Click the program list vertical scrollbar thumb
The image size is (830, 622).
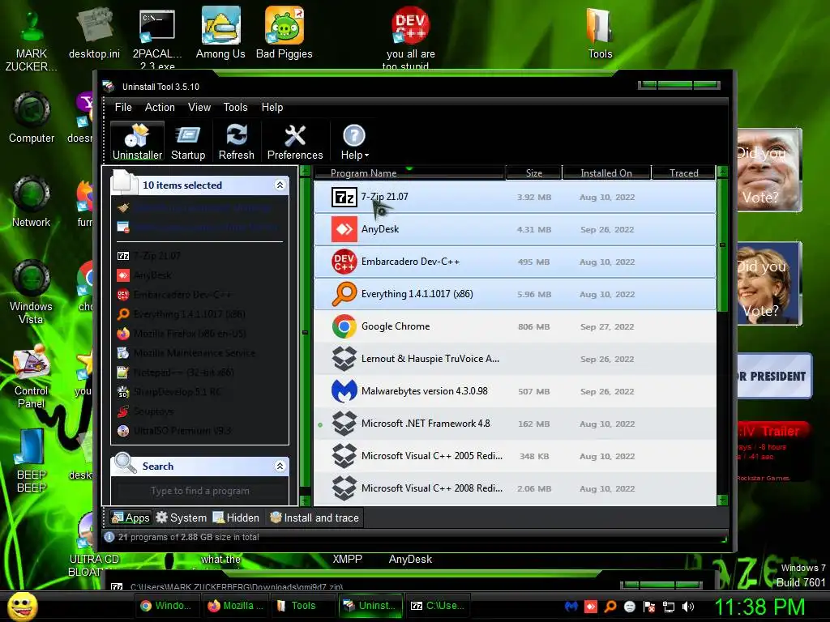(x=722, y=245)
